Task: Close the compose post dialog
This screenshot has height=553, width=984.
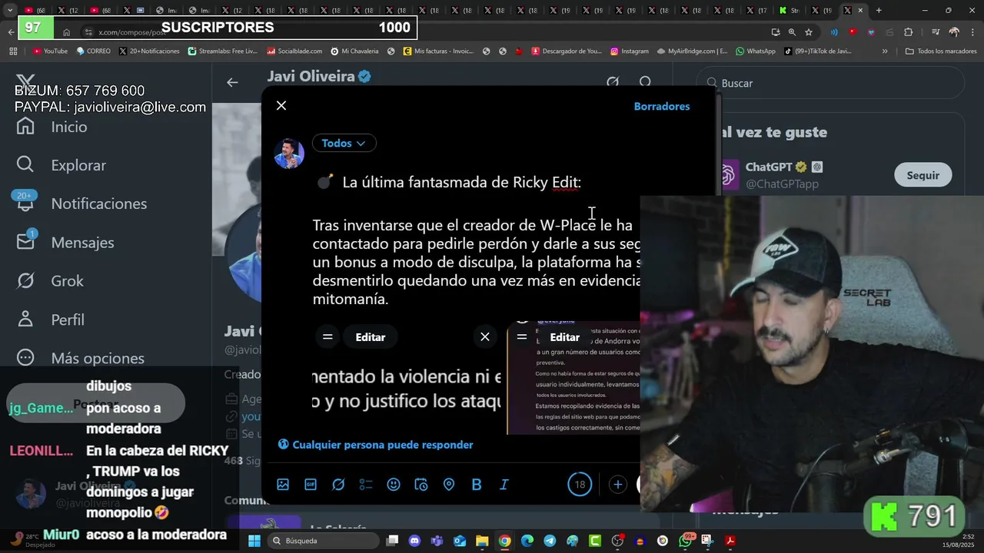Action: point(281,106)
